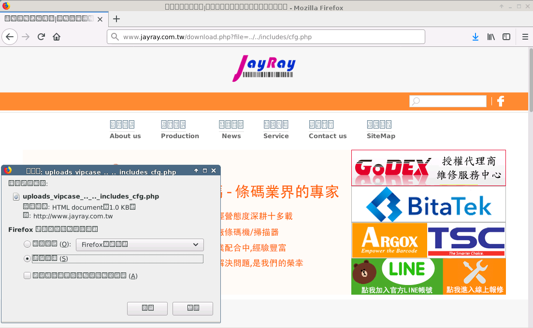This screenshot has width=533, height=328.
Task: Select the Save file (S) radio button
Action: click(27, 258)
